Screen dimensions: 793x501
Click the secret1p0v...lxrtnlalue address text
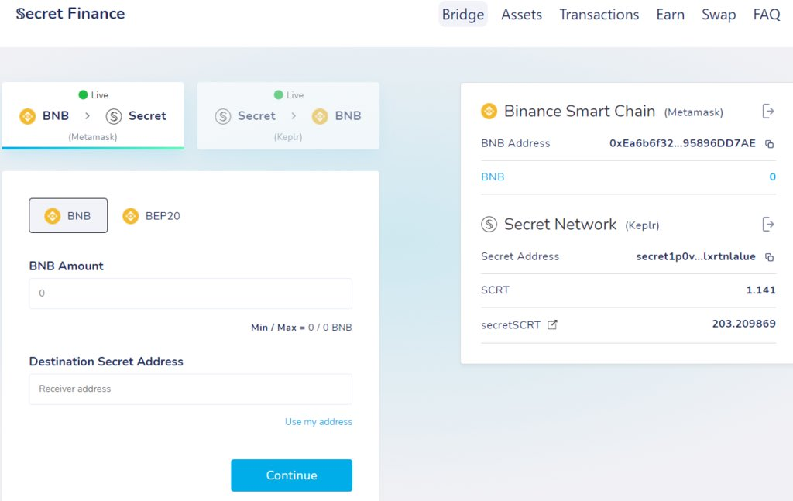696,256
